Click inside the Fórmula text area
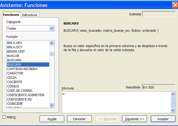This screenshot has width=178, height=126. click(116, 102)
